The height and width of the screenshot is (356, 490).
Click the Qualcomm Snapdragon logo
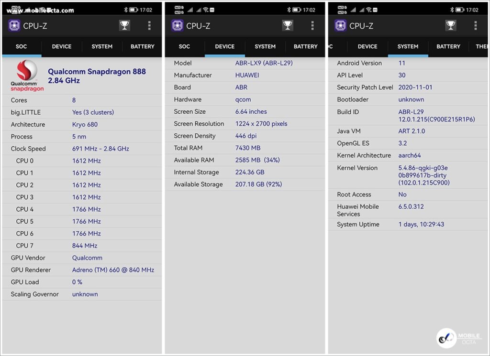[x=27, y=76]
